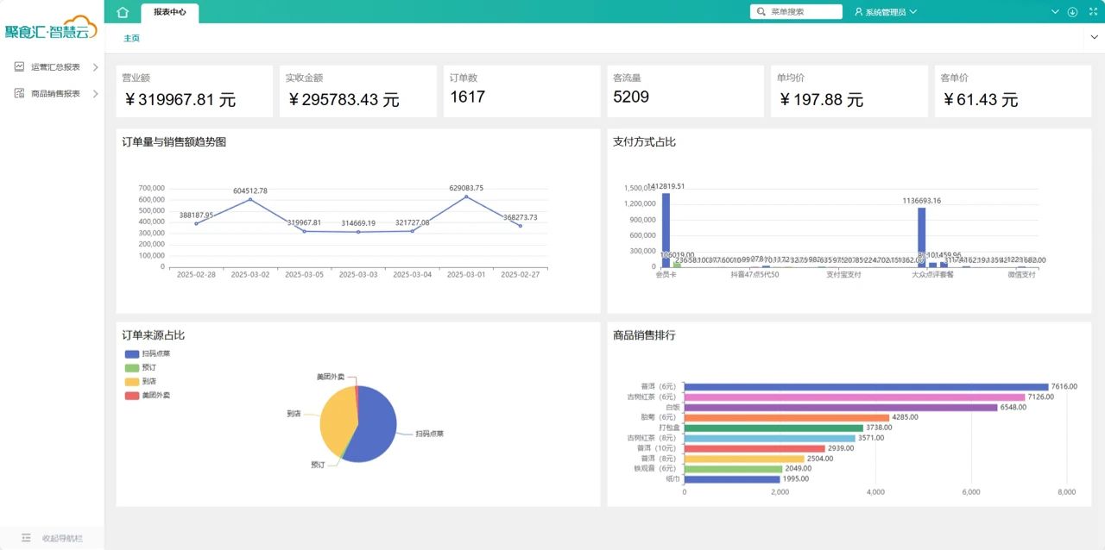Click the magnifier icon in the menu search box
Viewport: 1105px width, 550px height.
pos(761,12)
